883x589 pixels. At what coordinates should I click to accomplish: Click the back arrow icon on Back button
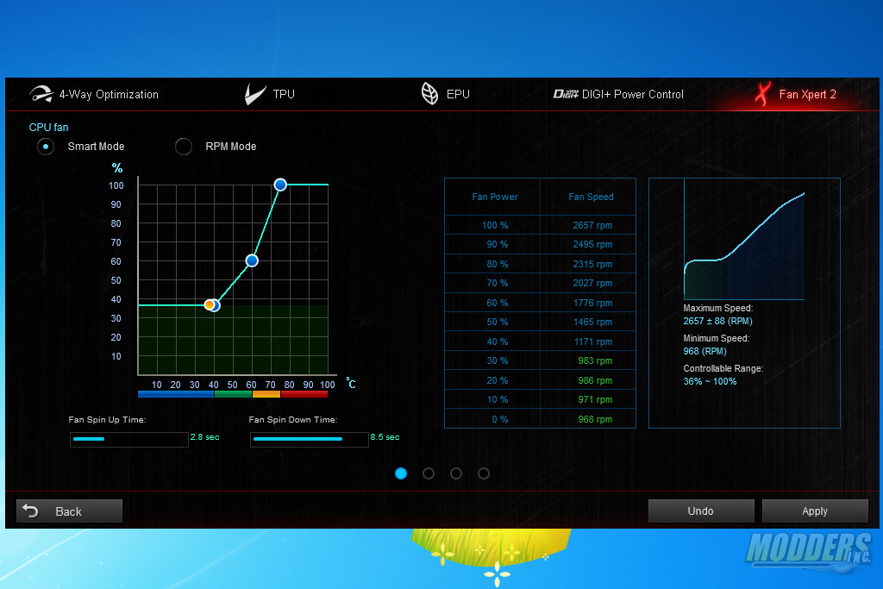click(30, 511)
